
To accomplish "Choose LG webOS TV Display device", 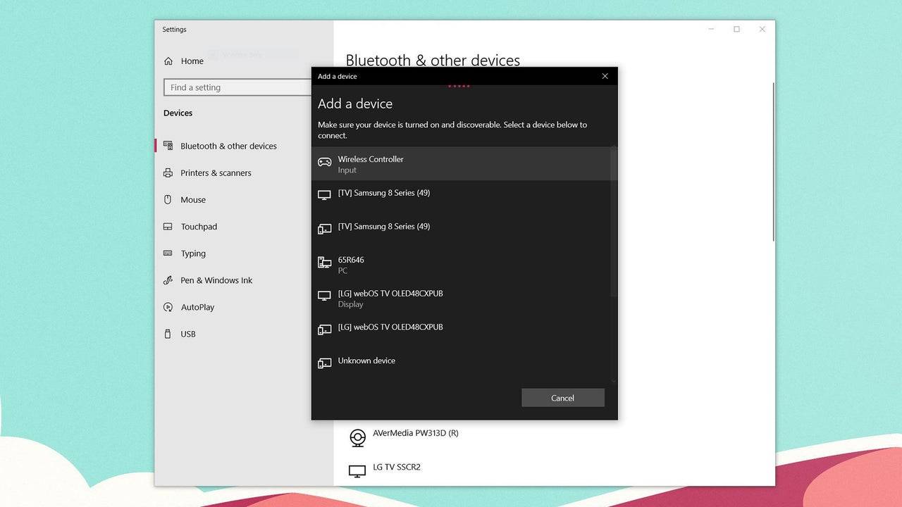I will click(390, 298).
